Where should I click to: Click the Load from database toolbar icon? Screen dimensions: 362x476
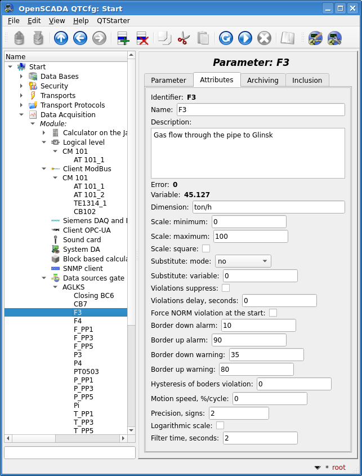point(19,38)
